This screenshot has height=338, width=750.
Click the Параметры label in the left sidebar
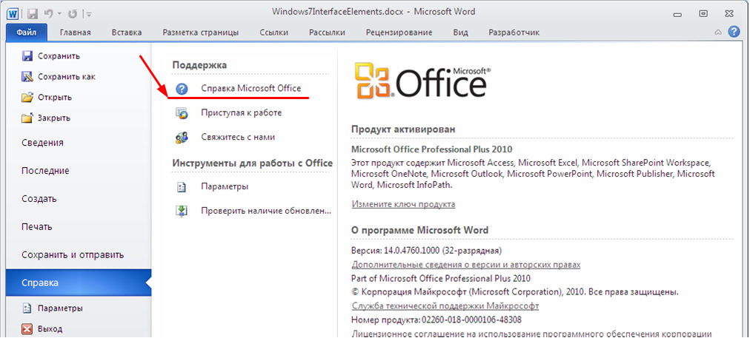click(60, 308)
